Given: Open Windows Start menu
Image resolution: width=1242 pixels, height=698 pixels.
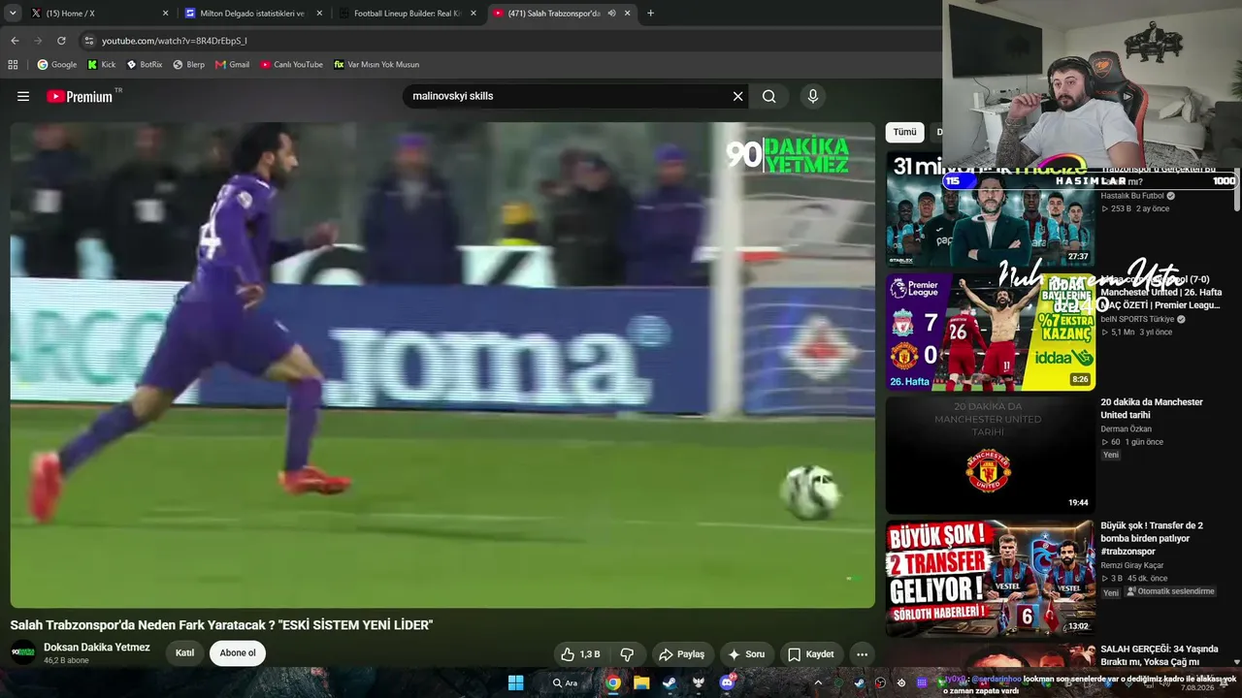Looking at the screenshot, I should click(x=516, y=682).
